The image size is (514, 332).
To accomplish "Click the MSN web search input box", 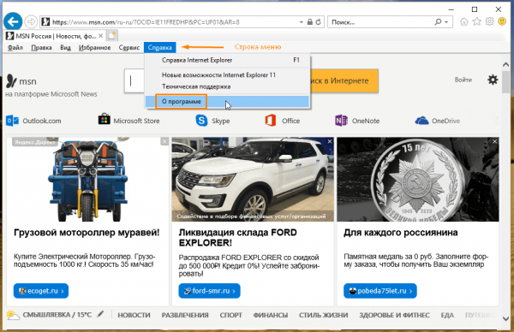I will click(x=134, y=80).
